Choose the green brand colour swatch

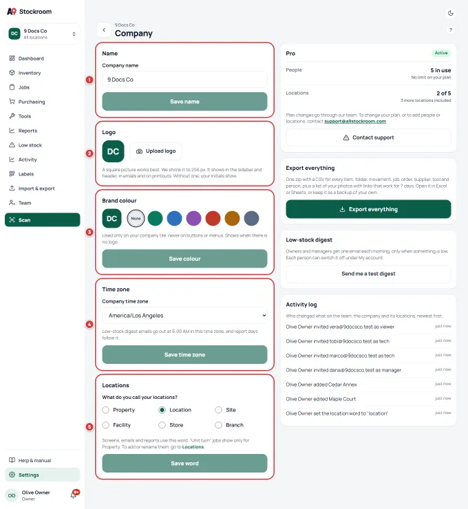(x=156, y=219)
